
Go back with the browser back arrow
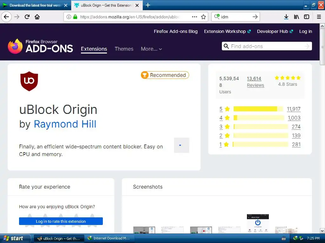click(6, 17)
